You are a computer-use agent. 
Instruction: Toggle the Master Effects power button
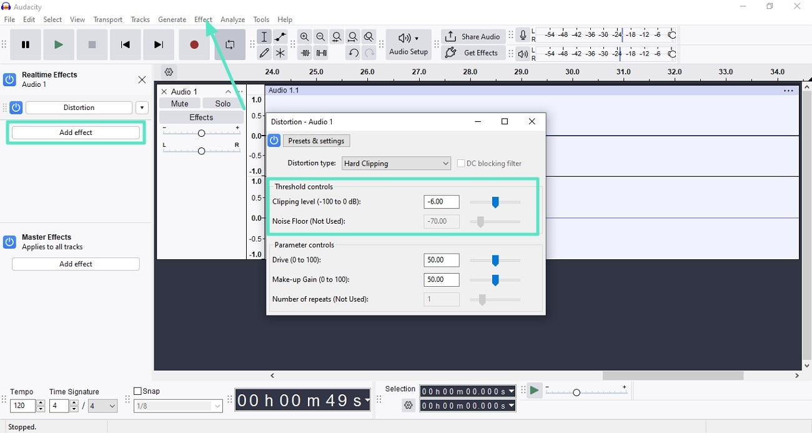(9, 242)
